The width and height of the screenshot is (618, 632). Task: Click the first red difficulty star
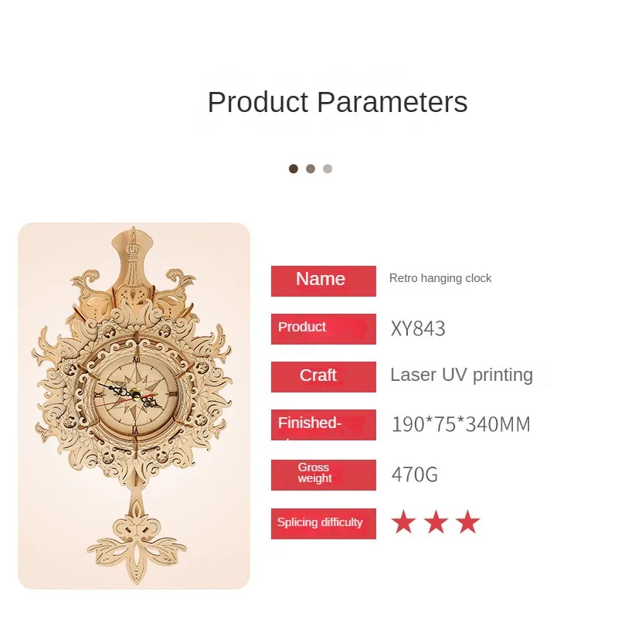pyautogui.click(x=403, y=522)
